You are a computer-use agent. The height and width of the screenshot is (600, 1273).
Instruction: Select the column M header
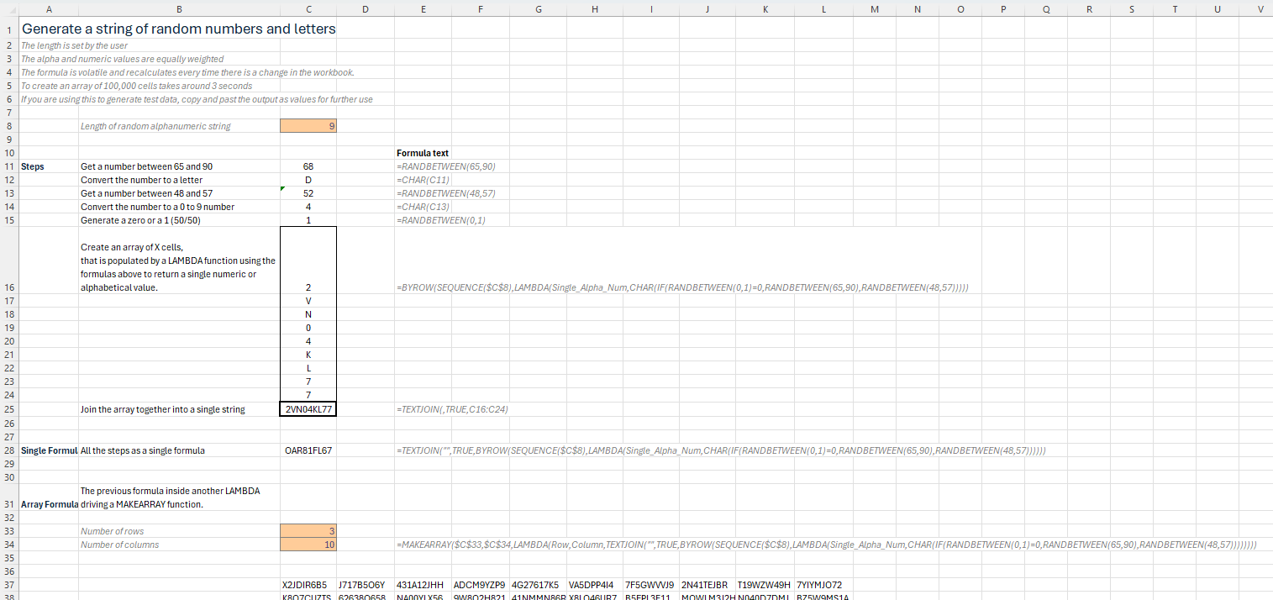click(x=875, y=9)
